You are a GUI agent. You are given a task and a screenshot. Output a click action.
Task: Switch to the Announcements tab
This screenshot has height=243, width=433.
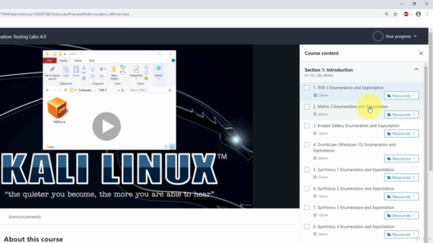pos(24,217)
